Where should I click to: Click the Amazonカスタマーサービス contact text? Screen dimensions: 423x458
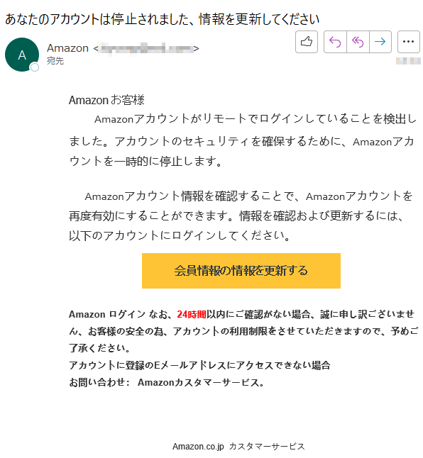201,382
